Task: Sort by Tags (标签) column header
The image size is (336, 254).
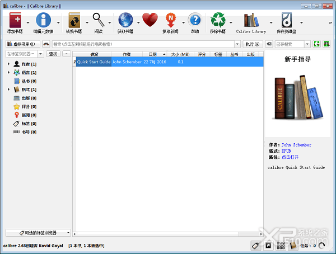Action: tap(218, 54)
